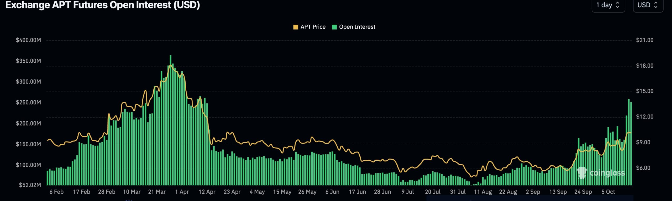672x201 pixels.
Task: Click the green Open Interest color swatch
Action: 334,27
